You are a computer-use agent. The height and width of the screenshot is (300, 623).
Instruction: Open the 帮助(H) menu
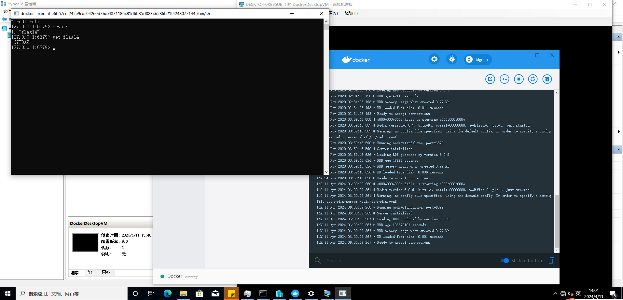click(351, 13)
